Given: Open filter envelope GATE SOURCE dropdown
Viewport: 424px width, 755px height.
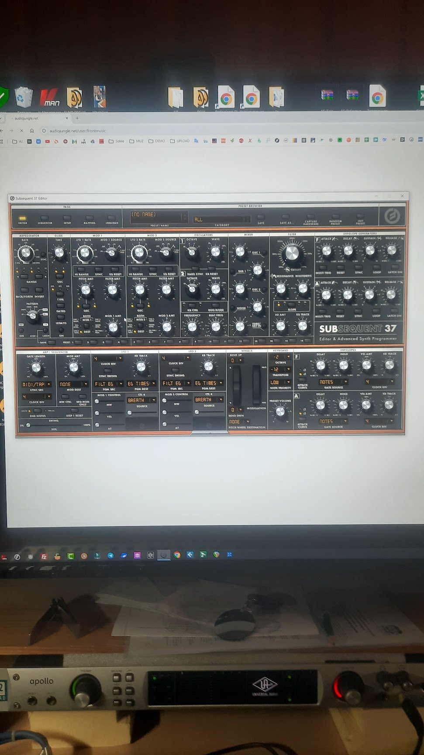Looking at the screenshot, I should tap(333, 382).
